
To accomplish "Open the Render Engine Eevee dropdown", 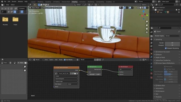I will click(173, 36).
